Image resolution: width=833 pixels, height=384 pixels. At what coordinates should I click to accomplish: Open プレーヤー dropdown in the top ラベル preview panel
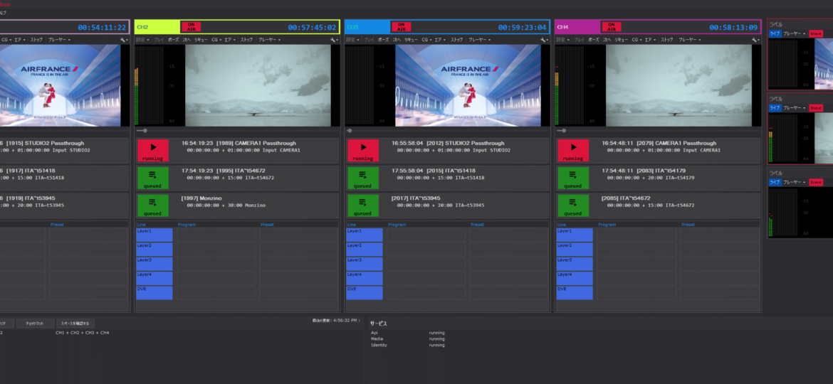795,33
